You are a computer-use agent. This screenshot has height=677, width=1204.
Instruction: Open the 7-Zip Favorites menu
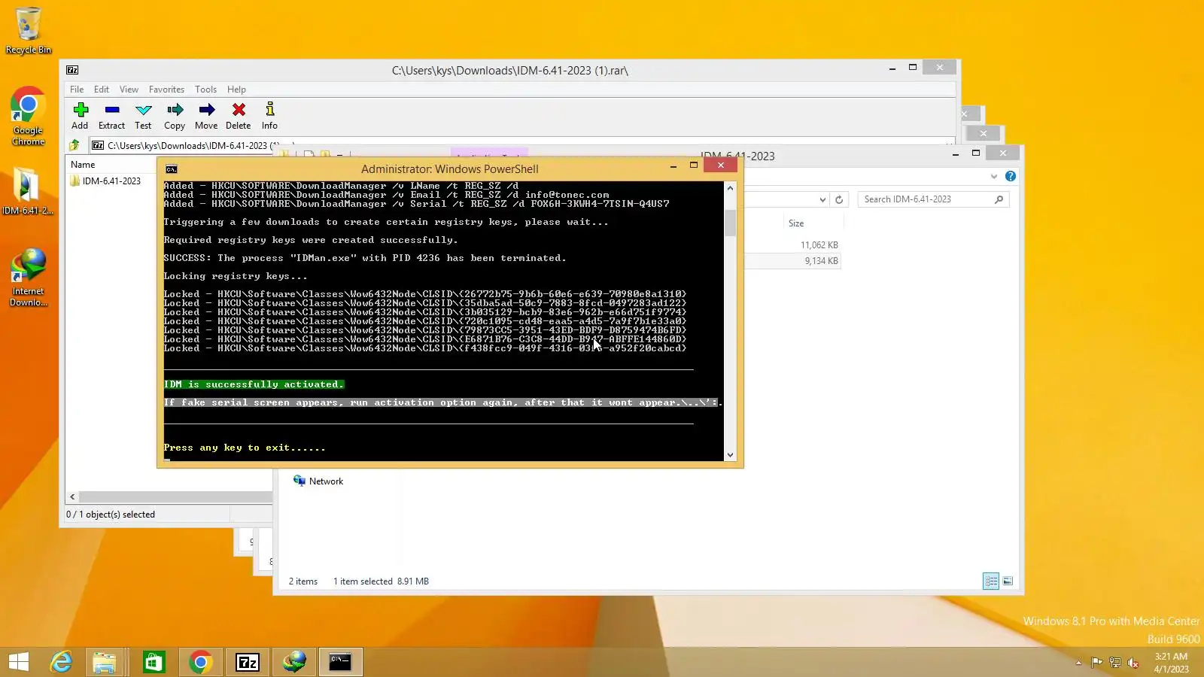pyautogui.click(x=166, y=89)
